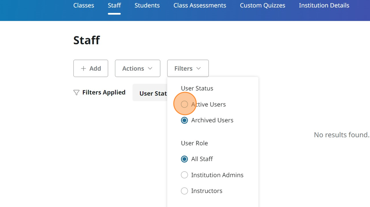This screenshot has width=370, height=207.
Task: Expand the Actions dropdown menu
Action: tap(137, 68)
